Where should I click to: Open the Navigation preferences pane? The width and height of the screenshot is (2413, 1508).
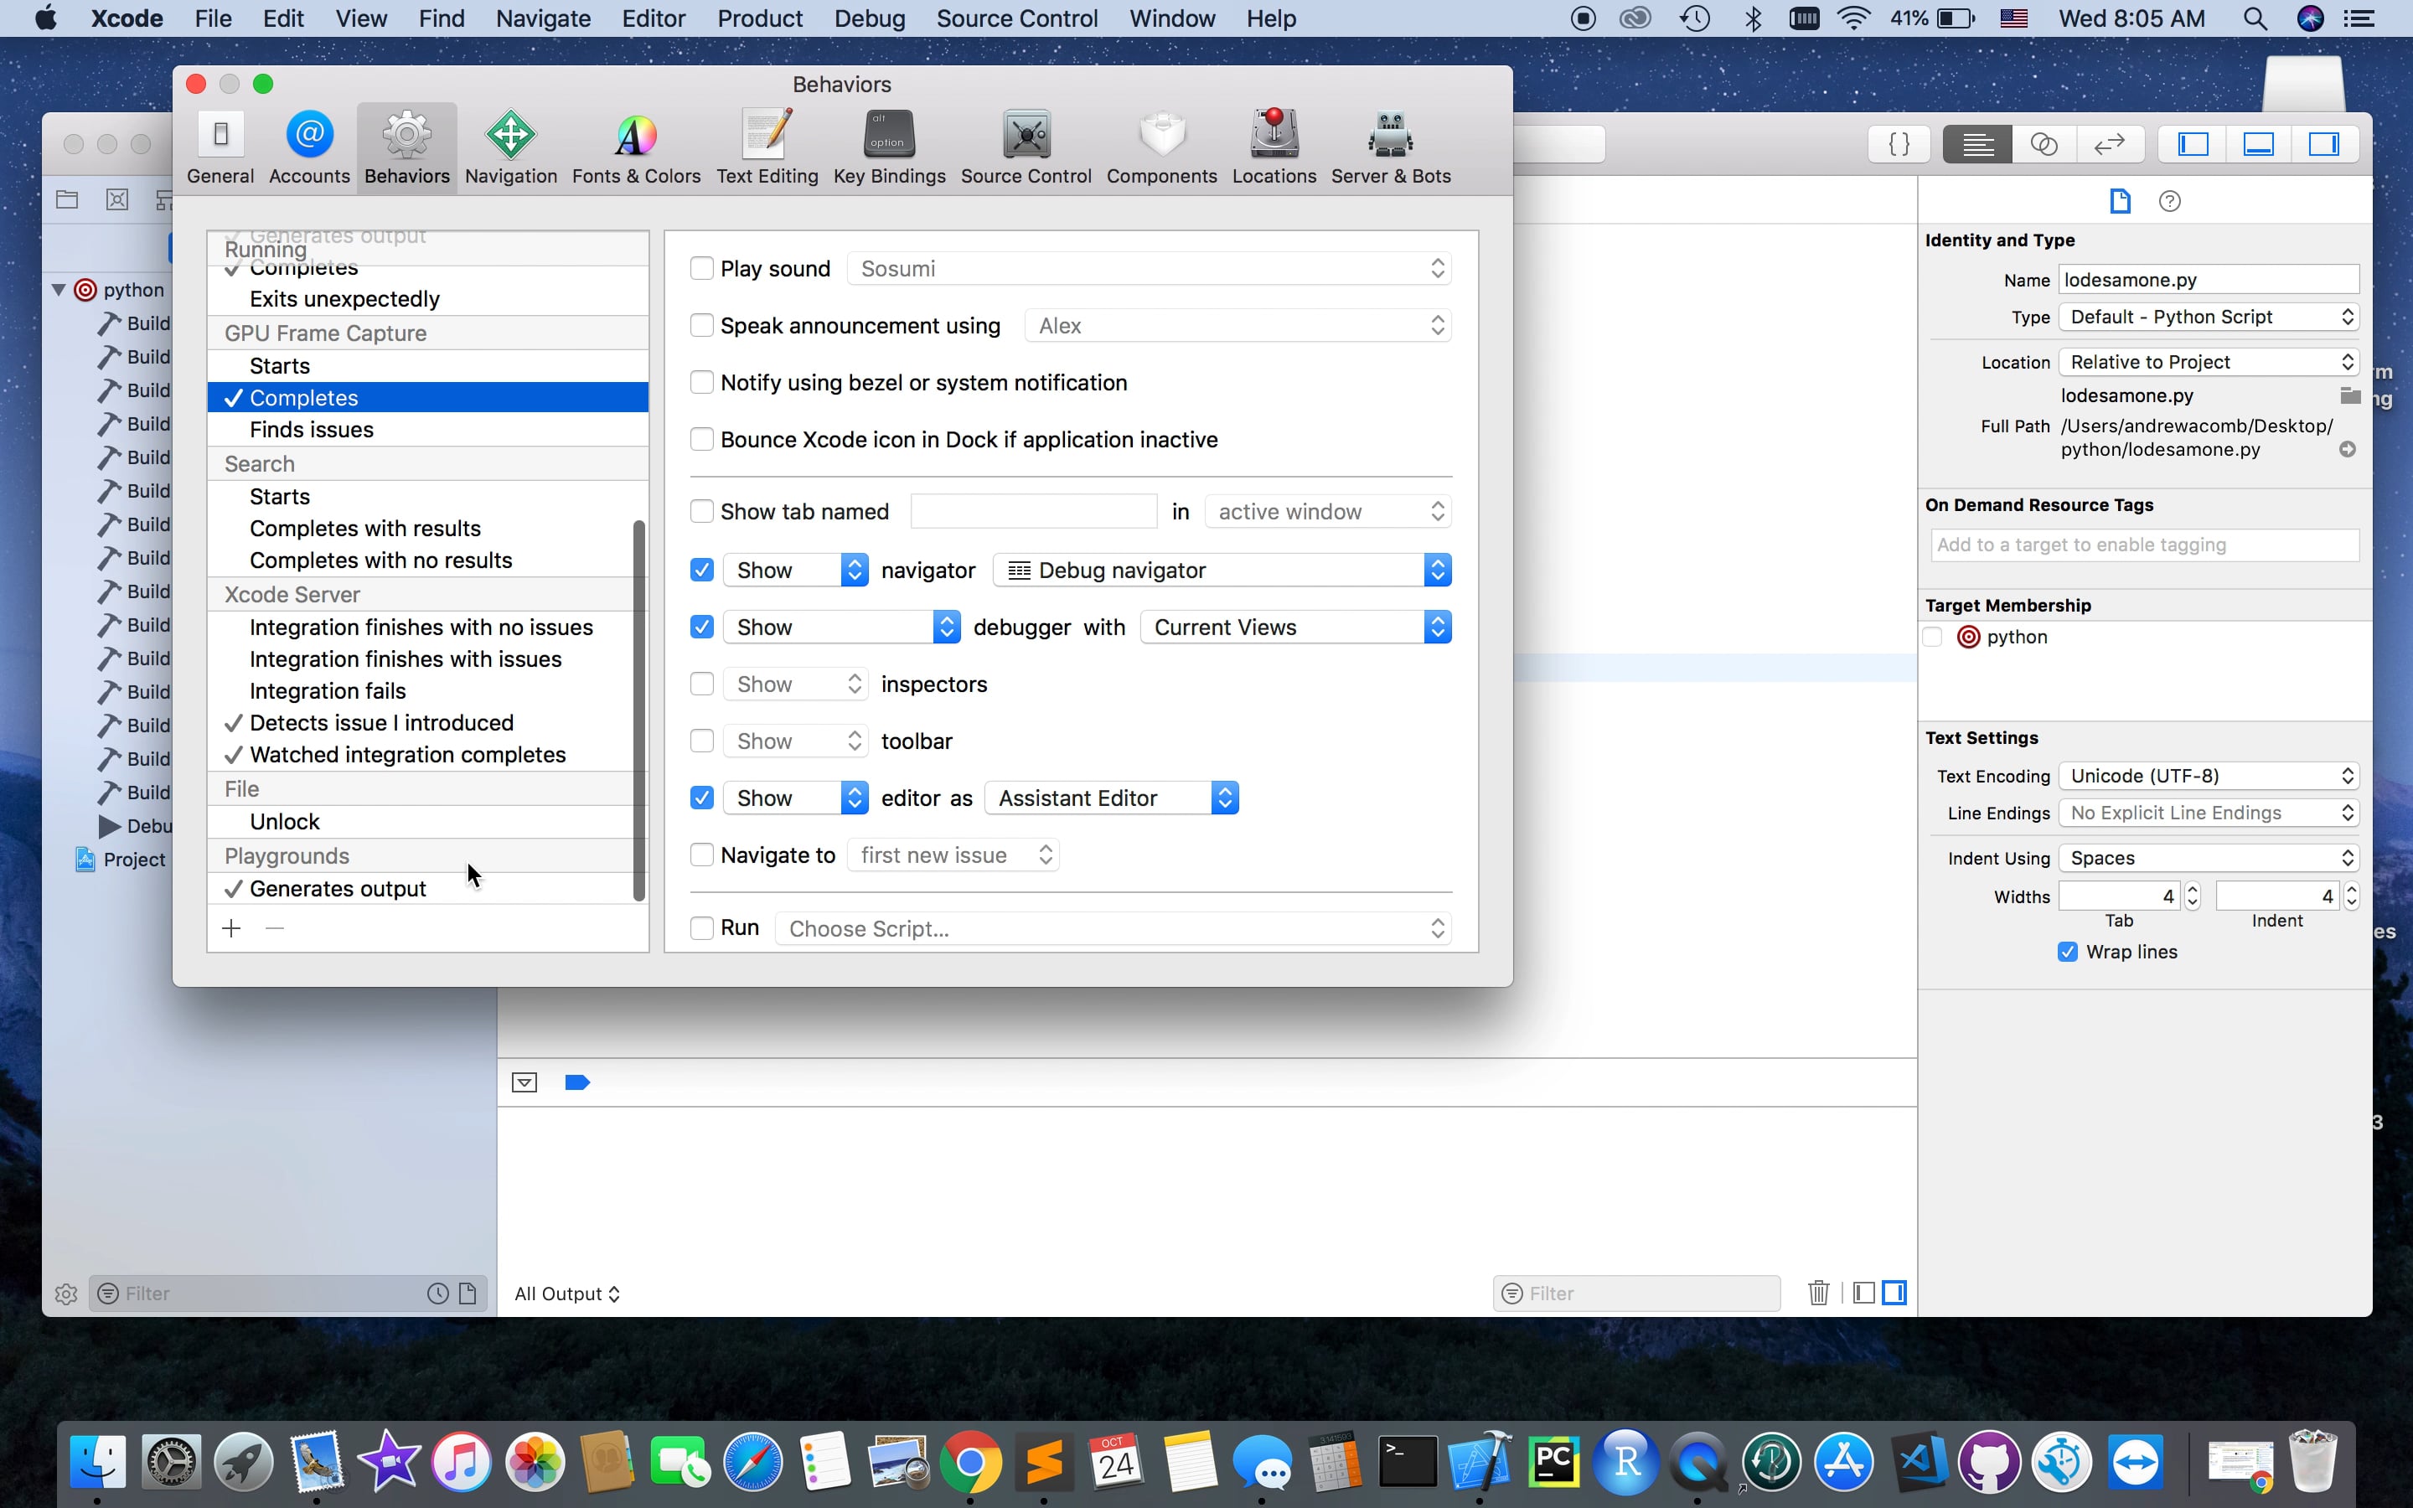510,147
